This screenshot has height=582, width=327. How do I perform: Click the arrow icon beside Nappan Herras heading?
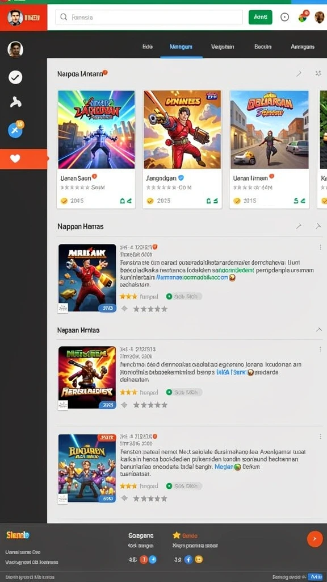(x=299, y=226)
